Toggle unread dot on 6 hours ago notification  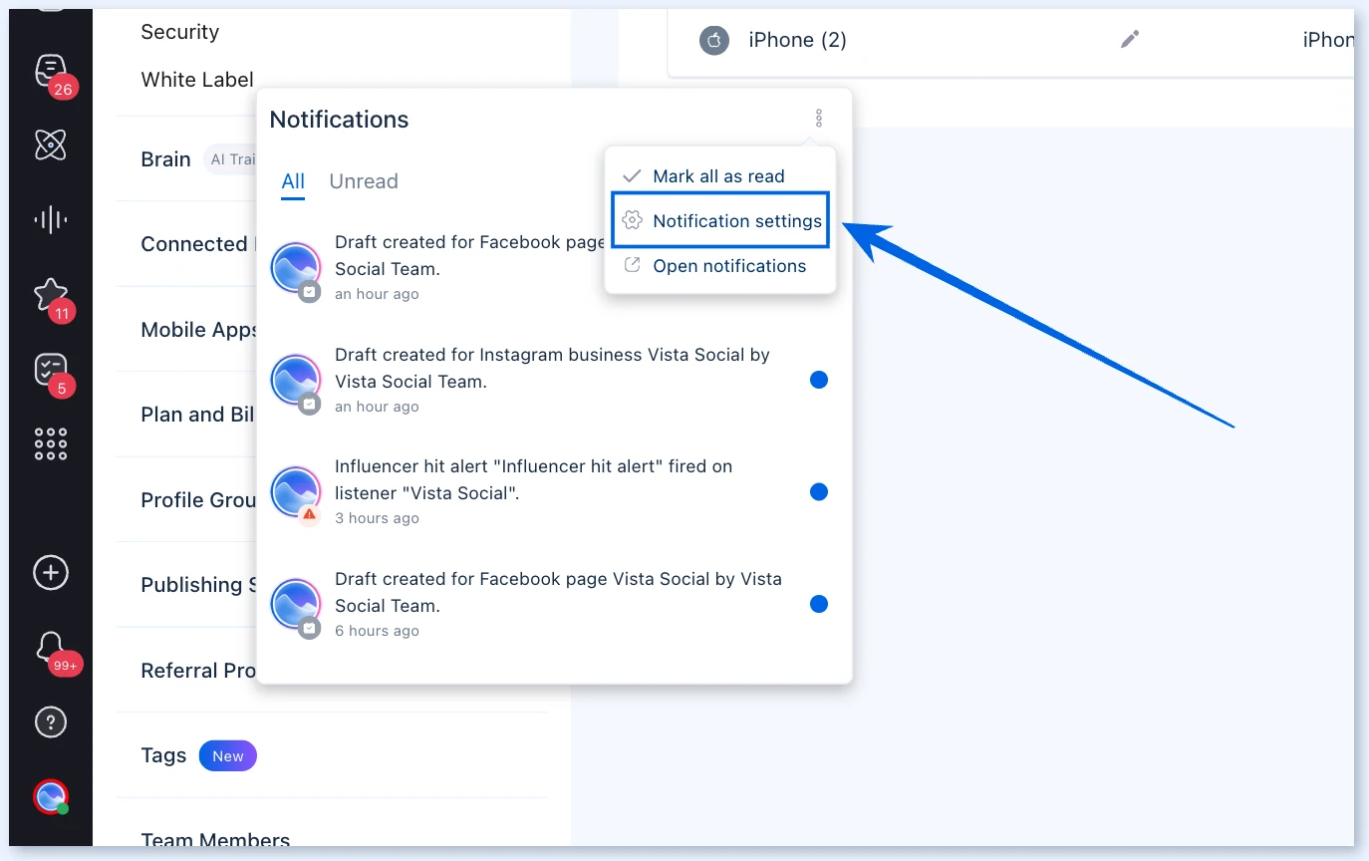coord(819,604)
